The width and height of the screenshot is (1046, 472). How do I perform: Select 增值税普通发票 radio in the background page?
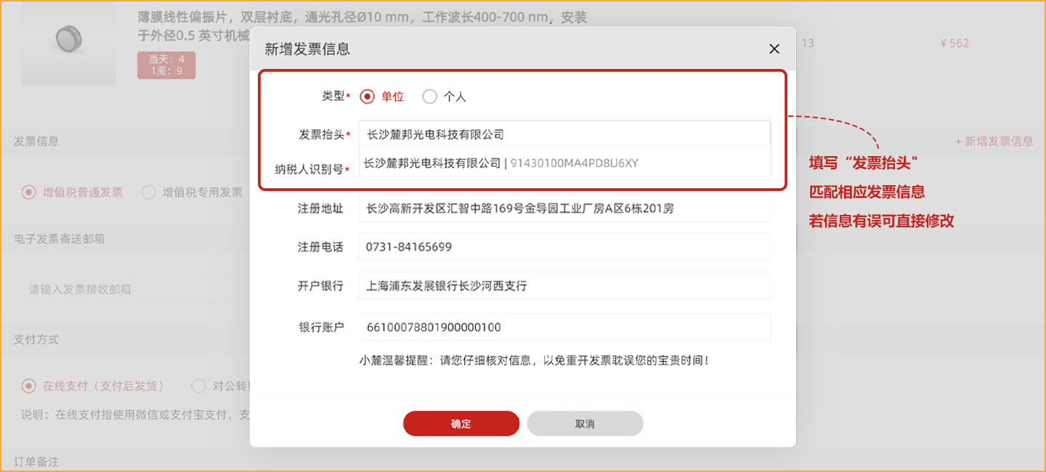(x=29, y=192)
